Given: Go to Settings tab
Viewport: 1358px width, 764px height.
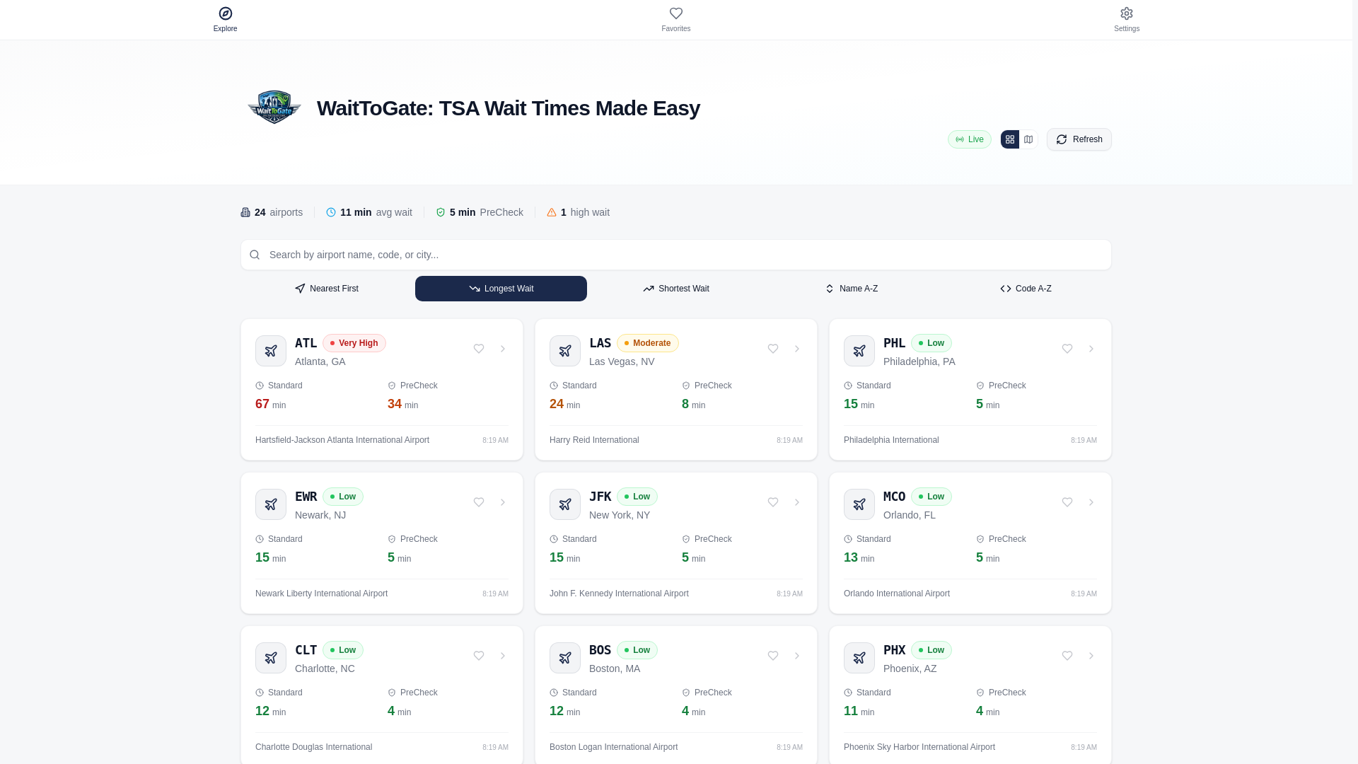Looking at the screenshot, I should (x=1127, y=19).
